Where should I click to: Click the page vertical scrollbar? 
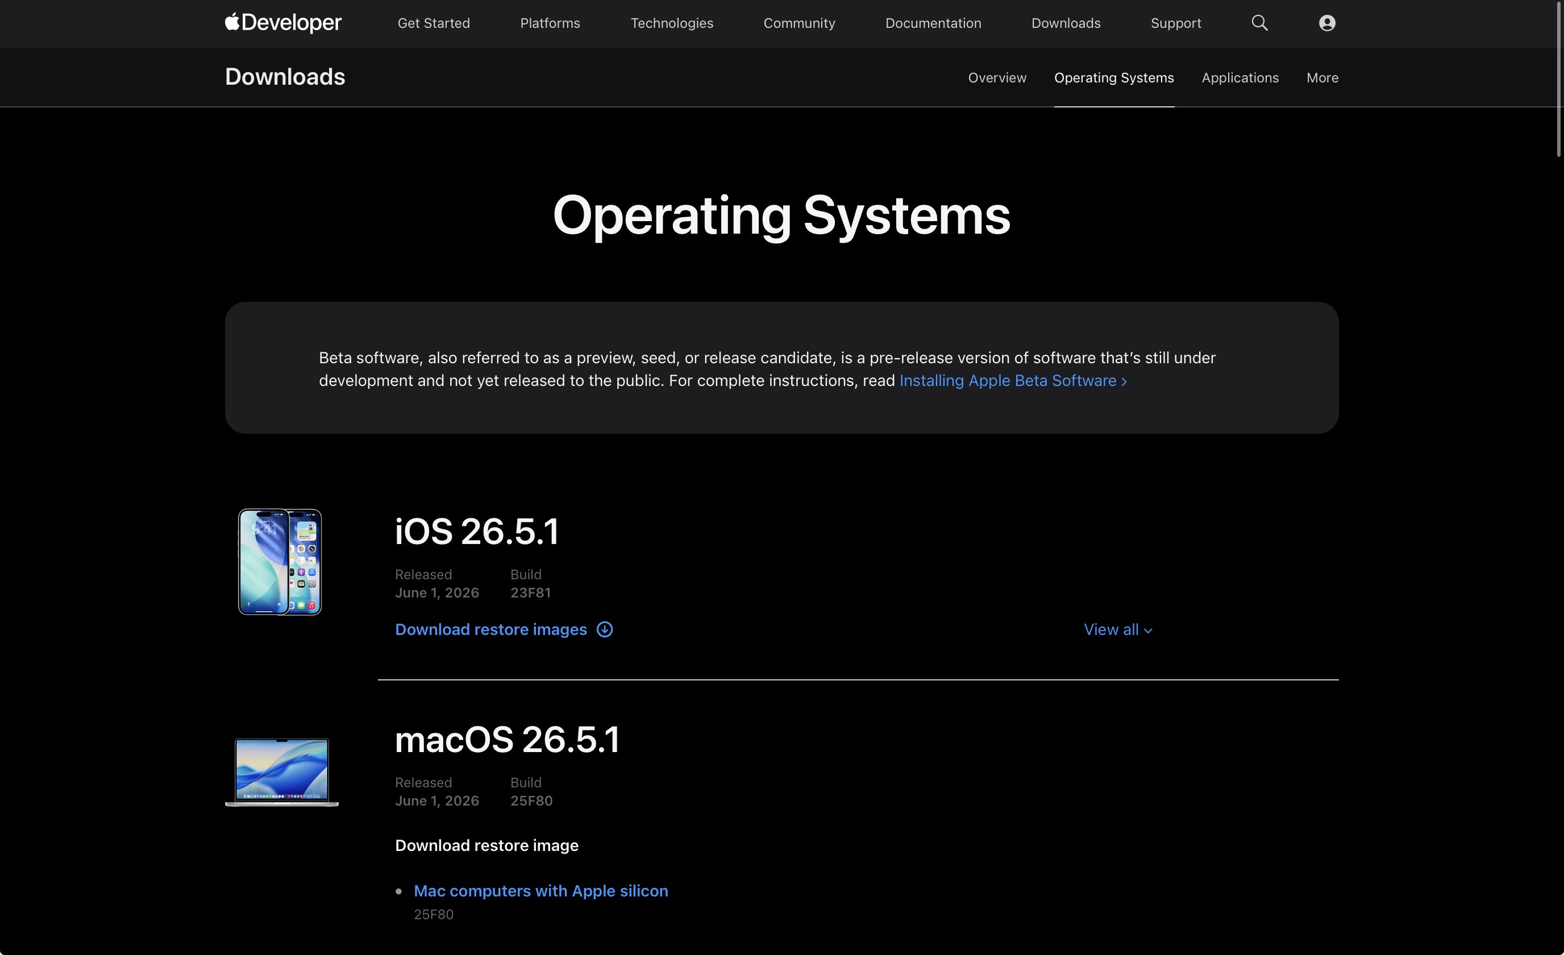(1559, 79)
